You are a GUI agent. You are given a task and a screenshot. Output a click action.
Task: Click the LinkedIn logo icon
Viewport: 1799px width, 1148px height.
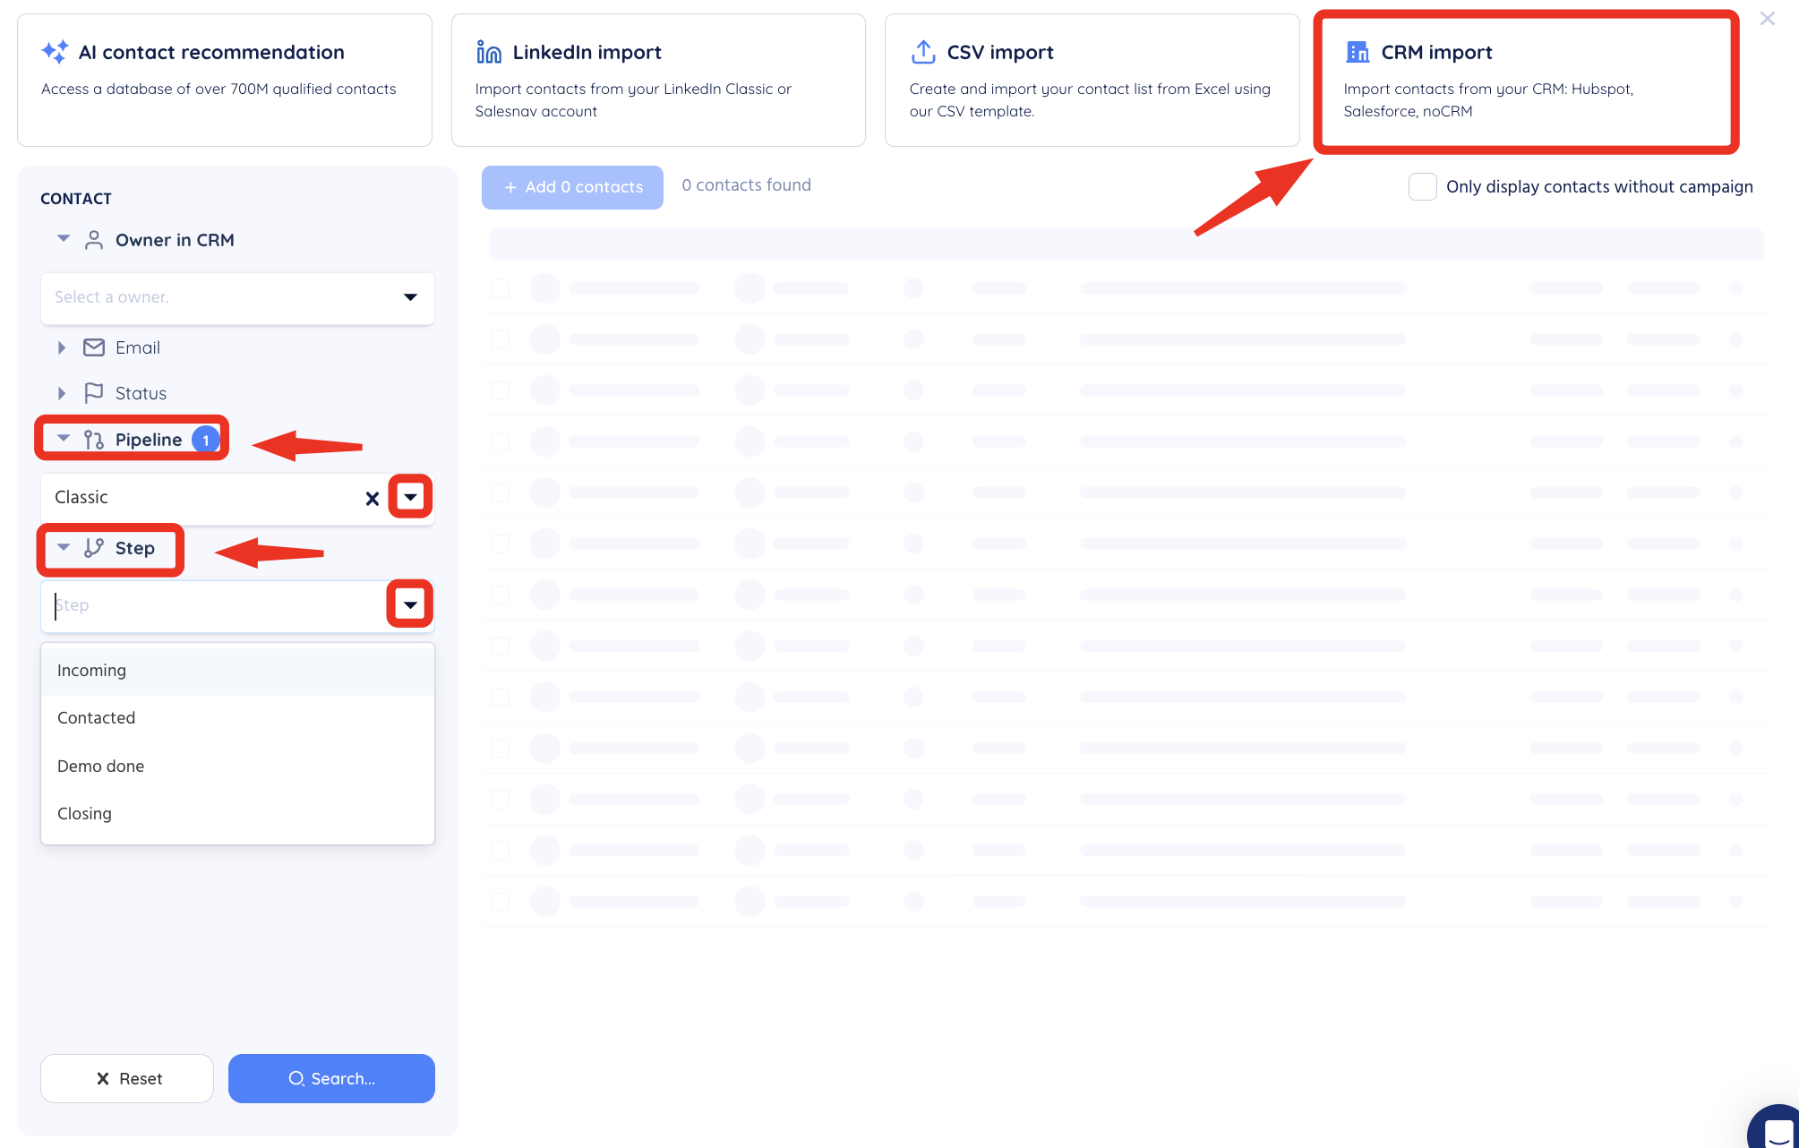[x=489, y=52]
